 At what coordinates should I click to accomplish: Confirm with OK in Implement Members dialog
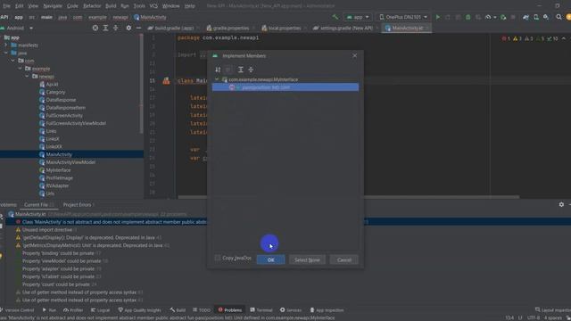[270, 259]
